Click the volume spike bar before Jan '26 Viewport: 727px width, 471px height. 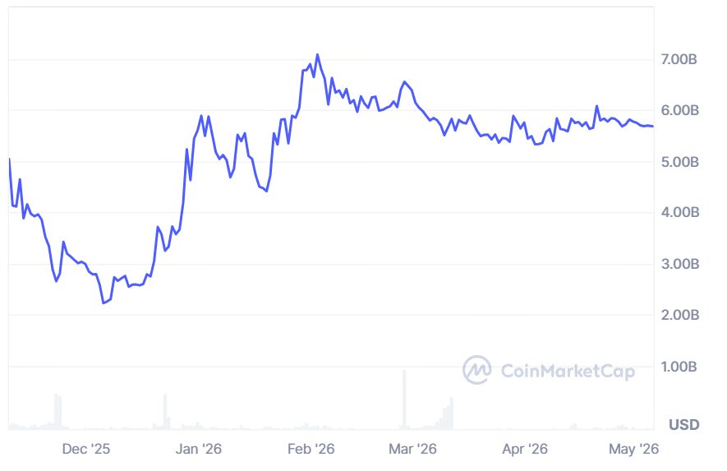pyautogui.click(x=165, y=412)
